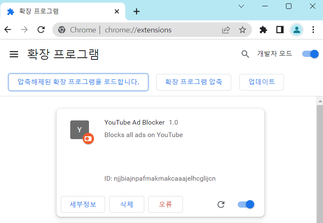Image resolution: width=323 pixels, height=223 pixels.
Task: Reload the YouTube Ad Blocker extension
Action: click(221, 204)
